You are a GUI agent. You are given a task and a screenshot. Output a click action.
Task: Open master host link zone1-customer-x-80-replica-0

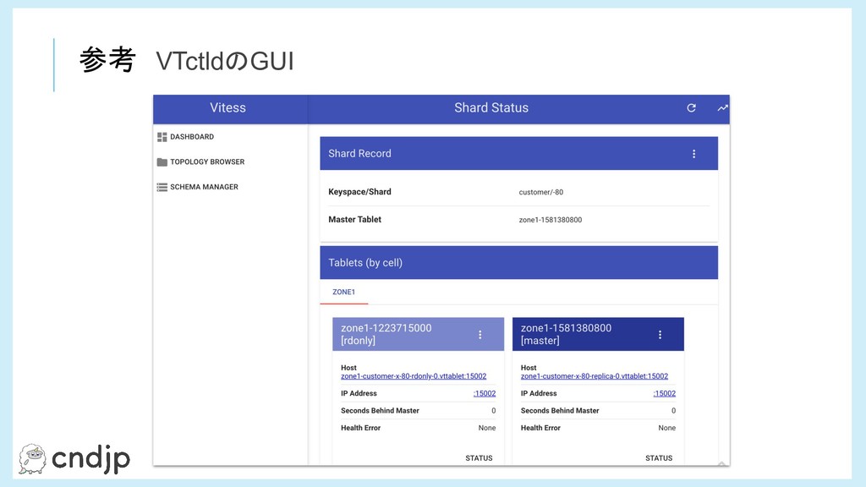[595, 376]
